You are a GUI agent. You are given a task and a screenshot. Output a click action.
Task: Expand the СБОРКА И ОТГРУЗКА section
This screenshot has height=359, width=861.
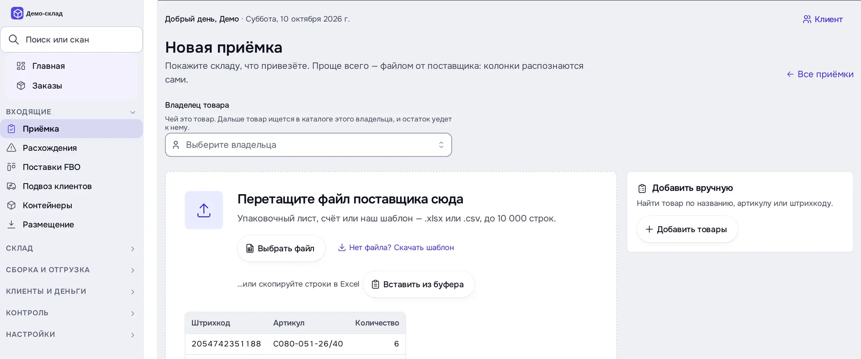(x=71, y=270)
